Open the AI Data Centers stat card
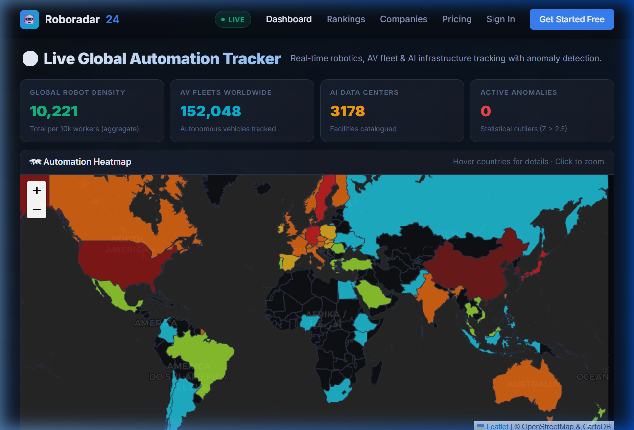This screenshot has width=634, height=430. click(392, 111)
